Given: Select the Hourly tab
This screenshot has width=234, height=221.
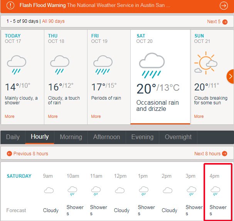Looking at the screenshot, I should click(x=40, y=137).
